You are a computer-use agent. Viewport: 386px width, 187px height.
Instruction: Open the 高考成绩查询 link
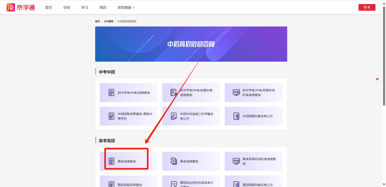click(x=127, y=161)
